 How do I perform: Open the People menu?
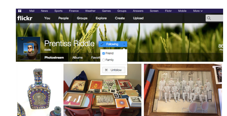(63, 18)
